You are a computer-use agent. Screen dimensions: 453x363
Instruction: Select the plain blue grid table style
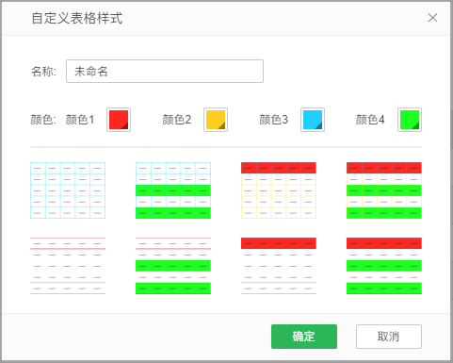tap(68, 190)
